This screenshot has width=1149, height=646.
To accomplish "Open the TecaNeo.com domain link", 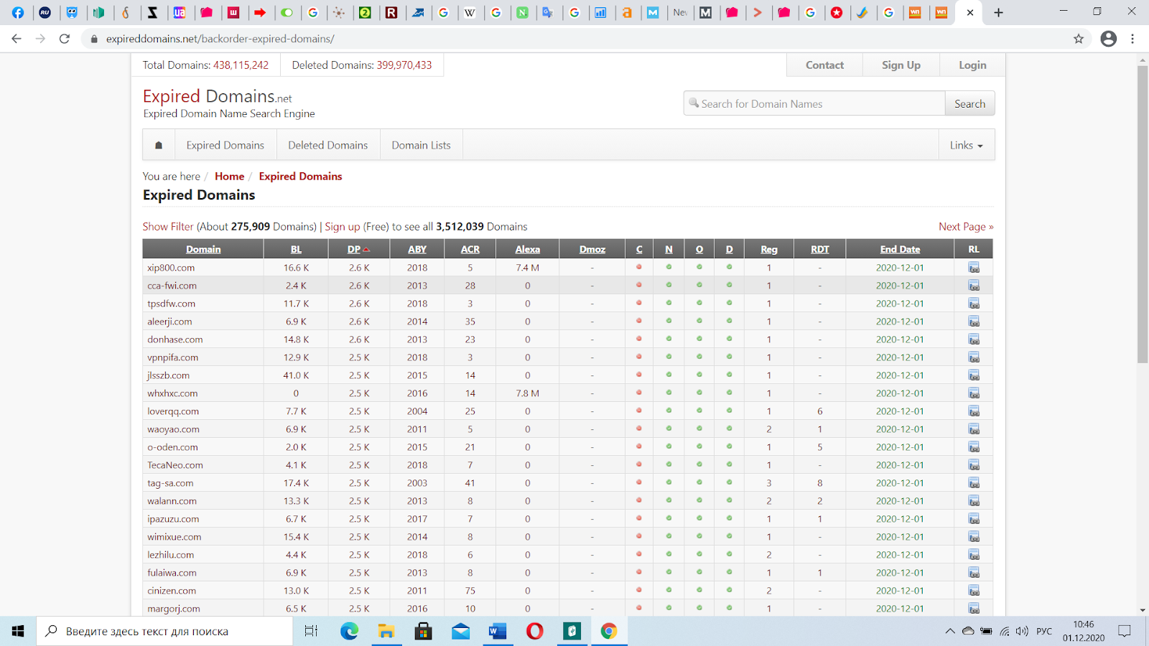I will pyautogui.click(x=175, y=464).
